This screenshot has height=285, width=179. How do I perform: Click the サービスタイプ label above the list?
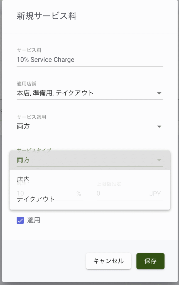click(x=34, y=149)
